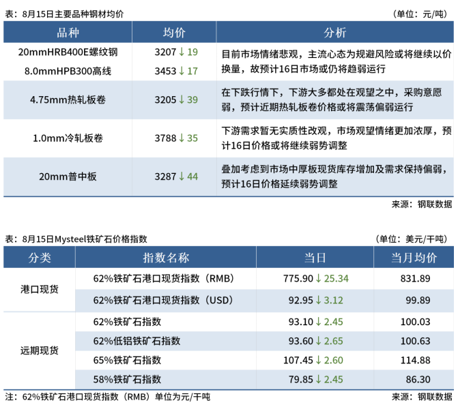
Task: Click the 当月均价 column header
Action: (x=414, y=258)
